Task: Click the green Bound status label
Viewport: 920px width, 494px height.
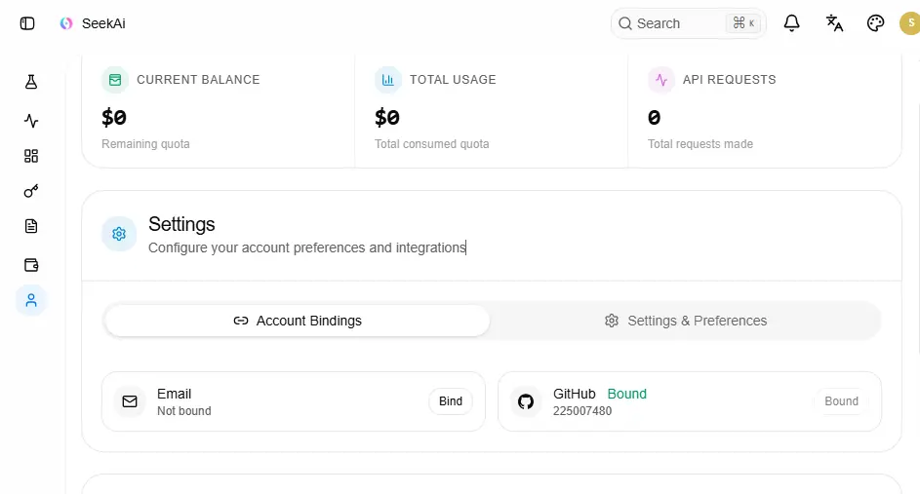Action: (626, 394)
